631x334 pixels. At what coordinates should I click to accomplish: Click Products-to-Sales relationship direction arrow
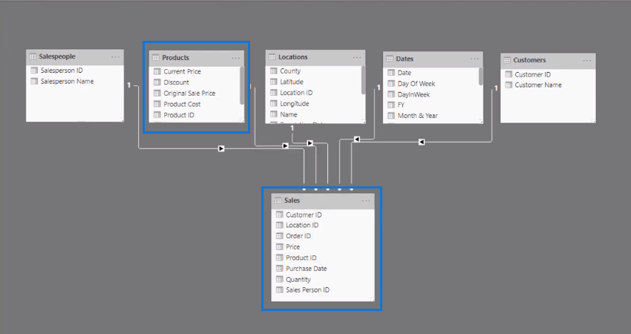click(x=285, y=146)
